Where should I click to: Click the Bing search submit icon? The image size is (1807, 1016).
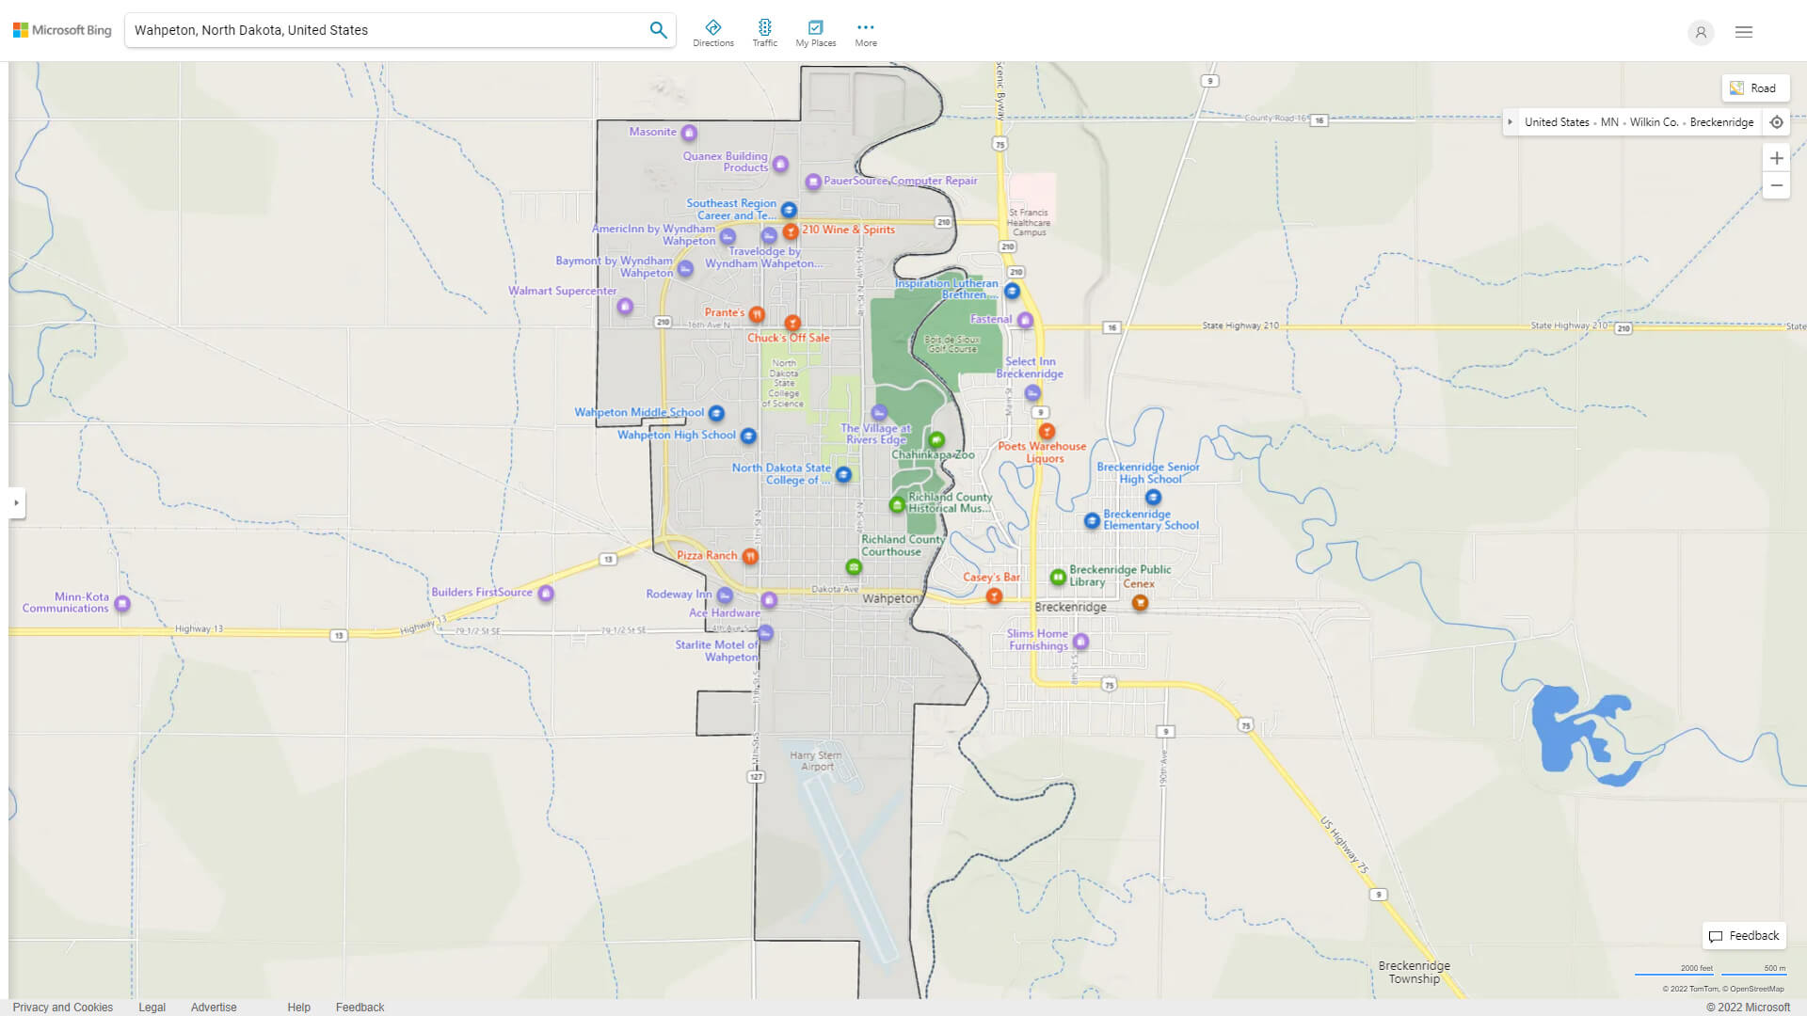[658, 30]
